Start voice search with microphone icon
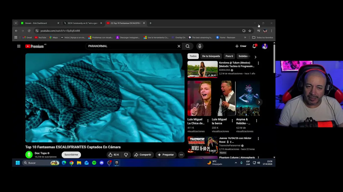The width and height of the screenshot is (343, 192). [x=200, y=46]
